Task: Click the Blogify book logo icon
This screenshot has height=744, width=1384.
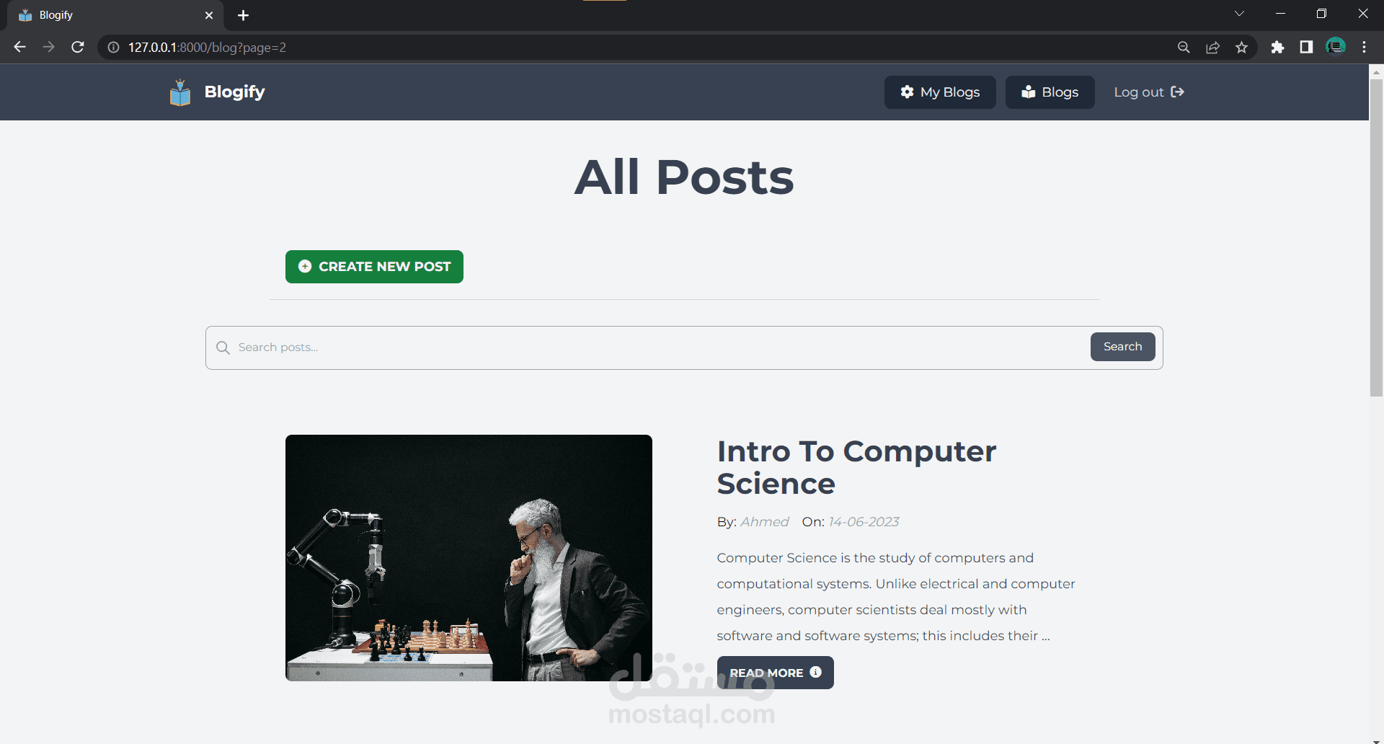Action: [180, 92]
